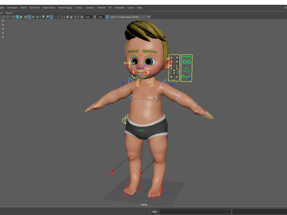Select the green mouth control in face GUI

(186, 76)
